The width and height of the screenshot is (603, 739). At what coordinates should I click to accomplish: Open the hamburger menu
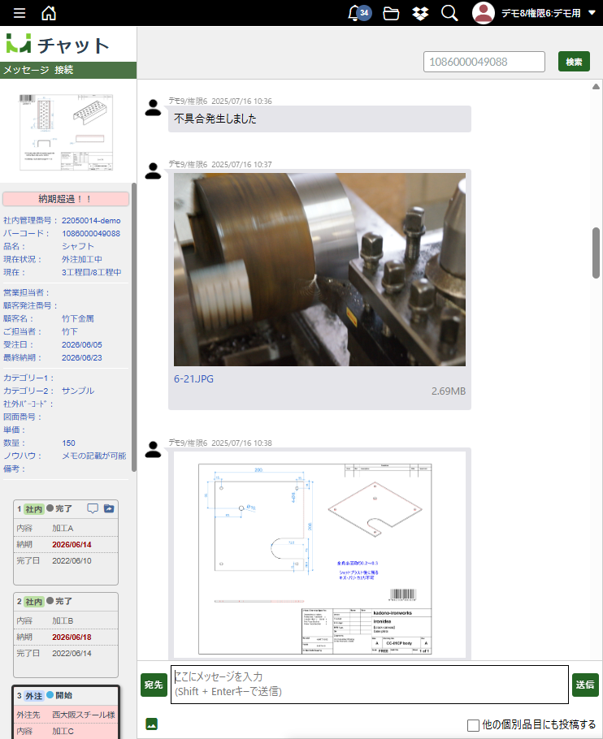pyautogui.click(x=20, y=13)
